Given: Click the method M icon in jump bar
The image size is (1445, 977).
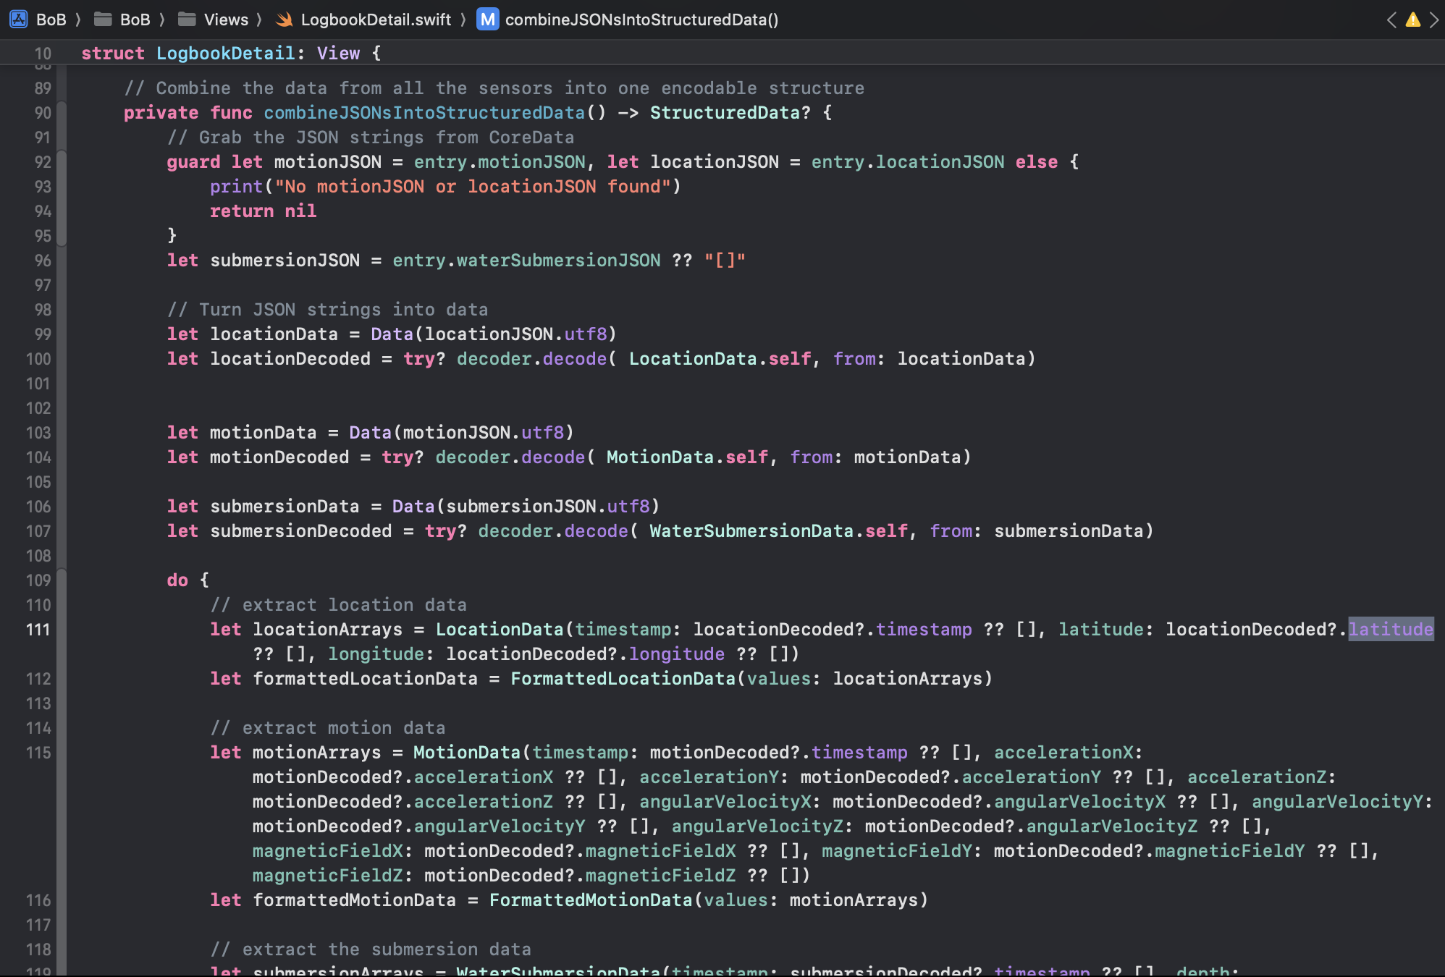Looking at the screenshot, I should pyautogui.click(x=488, y=20).
